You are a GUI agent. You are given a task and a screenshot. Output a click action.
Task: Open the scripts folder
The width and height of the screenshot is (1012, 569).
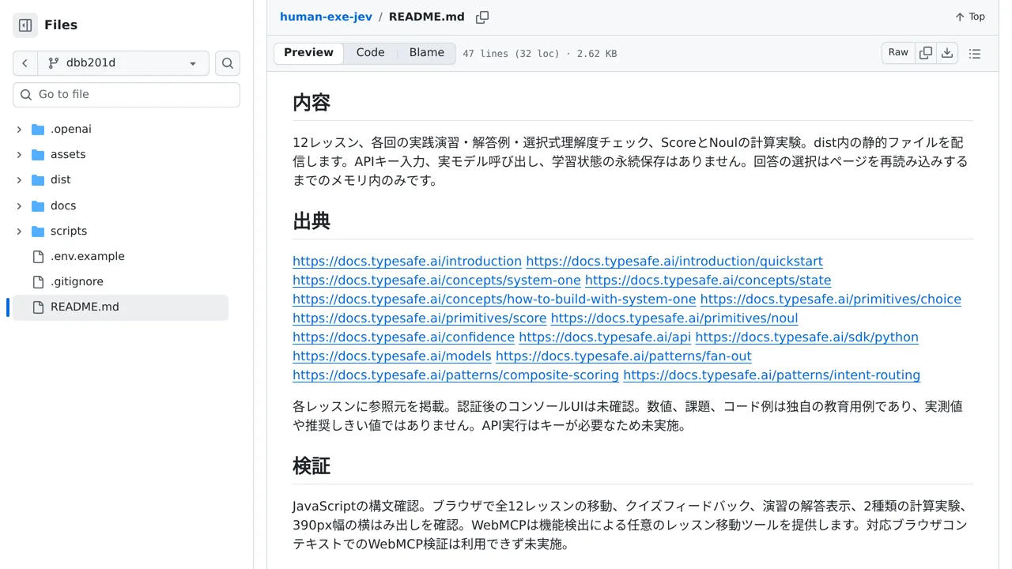pyautogui.click(x=69, y=232)
